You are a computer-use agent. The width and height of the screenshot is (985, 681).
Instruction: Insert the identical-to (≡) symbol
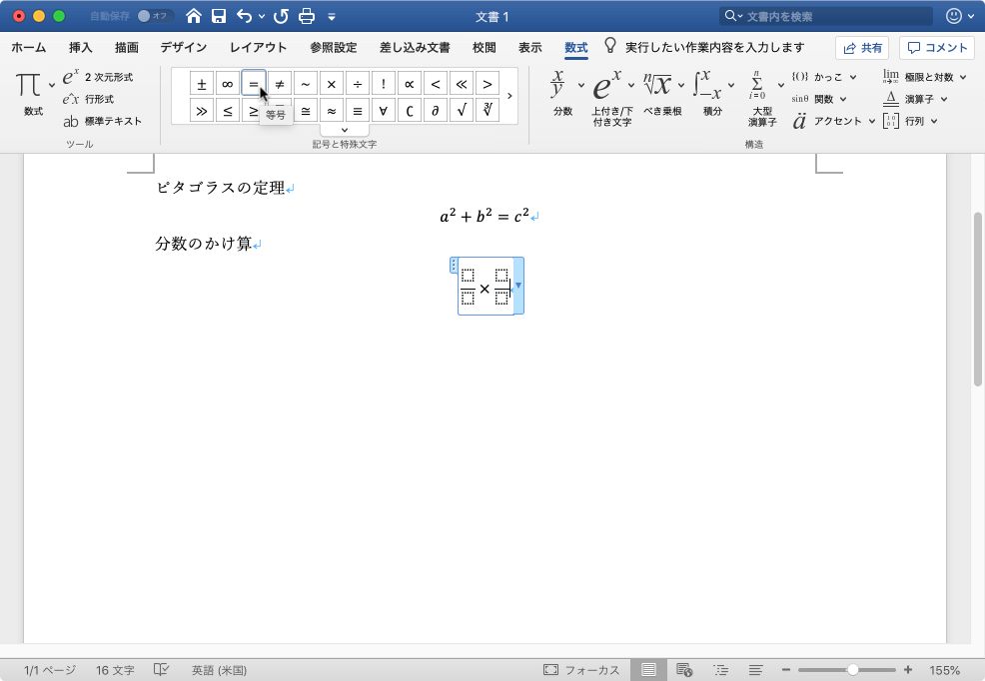[x=358, y=111]
